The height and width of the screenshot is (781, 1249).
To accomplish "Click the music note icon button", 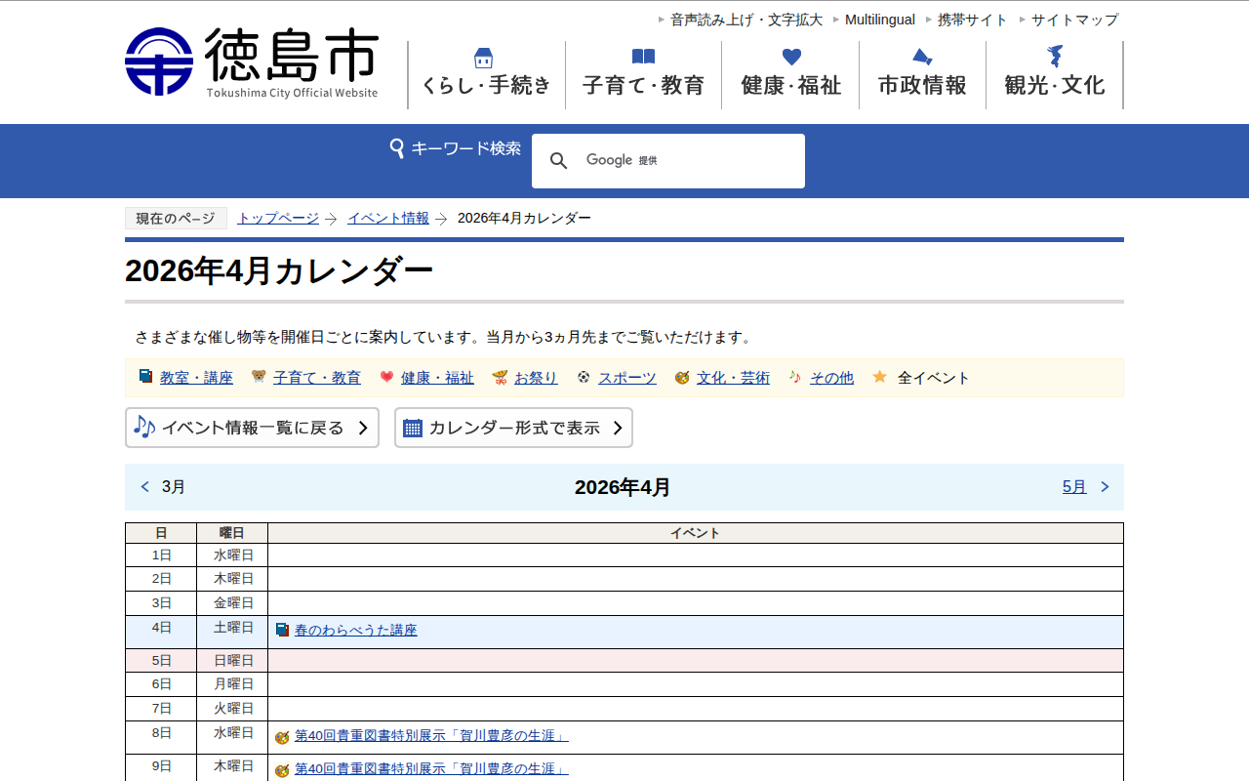I will click(x=144, y=428).
